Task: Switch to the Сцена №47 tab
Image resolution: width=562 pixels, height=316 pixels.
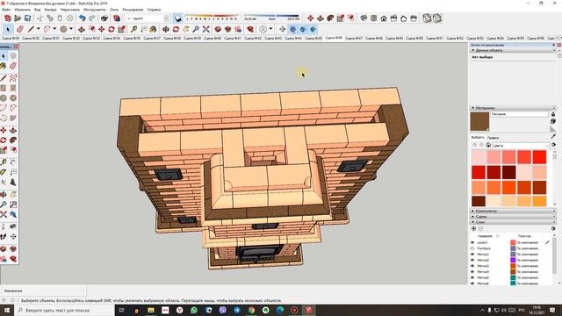Action: pos(354,38)
